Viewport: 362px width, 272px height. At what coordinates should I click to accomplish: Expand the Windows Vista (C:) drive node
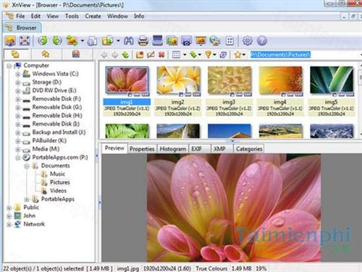click(17, 74)
